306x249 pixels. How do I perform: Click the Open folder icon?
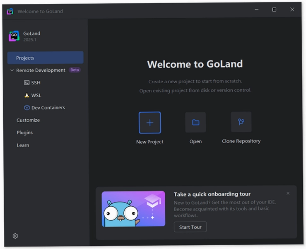[x=195, y=122]
